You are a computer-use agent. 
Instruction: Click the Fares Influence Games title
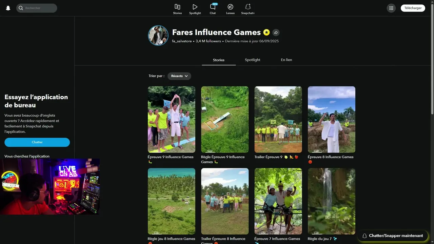coord(216,32)
